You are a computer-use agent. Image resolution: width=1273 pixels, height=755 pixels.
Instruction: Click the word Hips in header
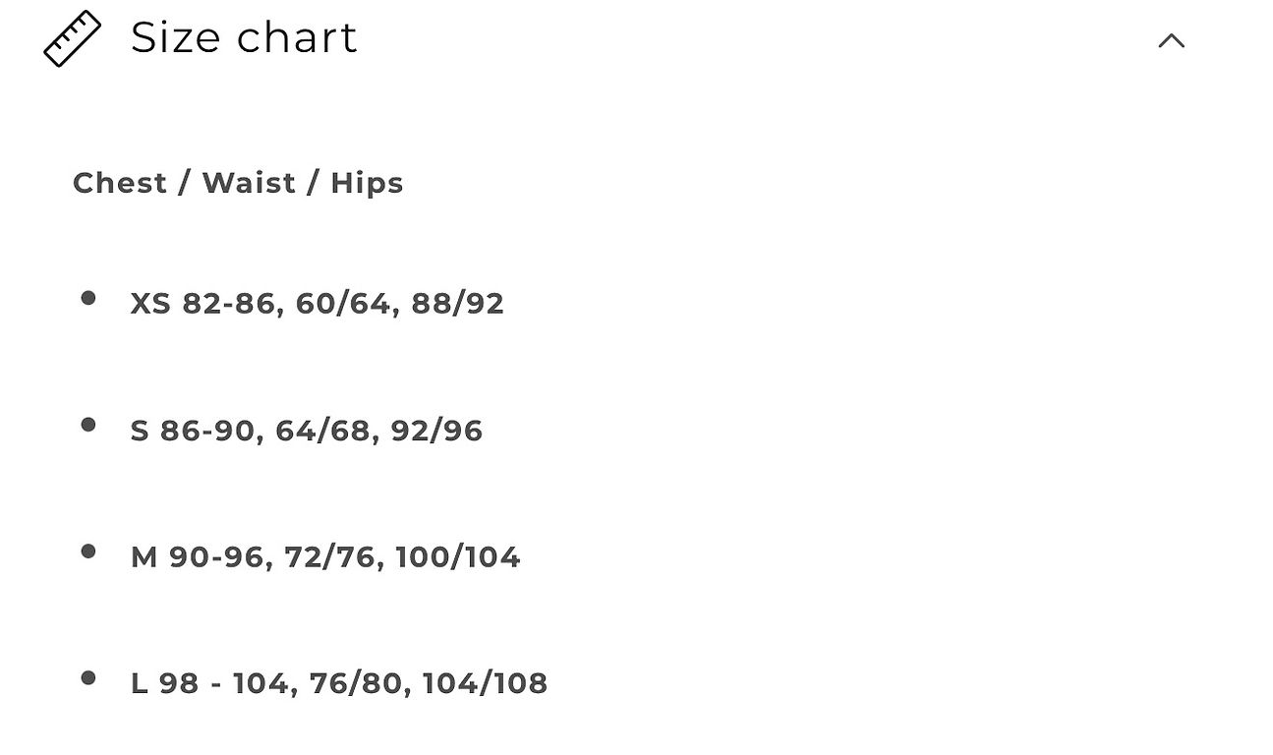[x=367, y=183]
